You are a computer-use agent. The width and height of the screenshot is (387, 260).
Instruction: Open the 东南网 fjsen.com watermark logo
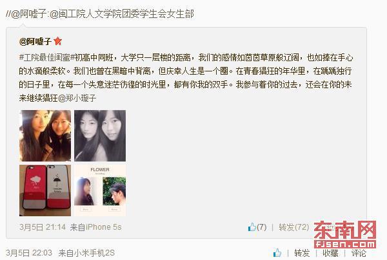point(345,235)
